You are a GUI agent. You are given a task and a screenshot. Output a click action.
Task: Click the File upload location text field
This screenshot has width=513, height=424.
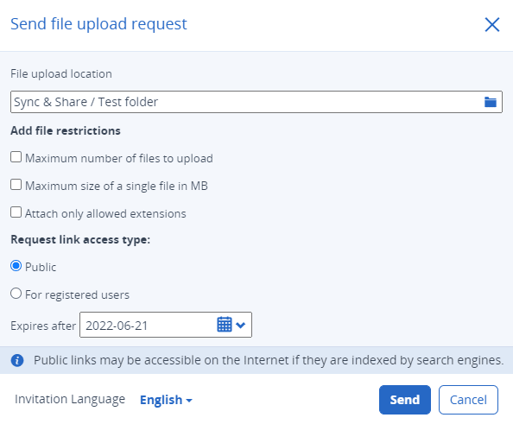pos(256,102)
